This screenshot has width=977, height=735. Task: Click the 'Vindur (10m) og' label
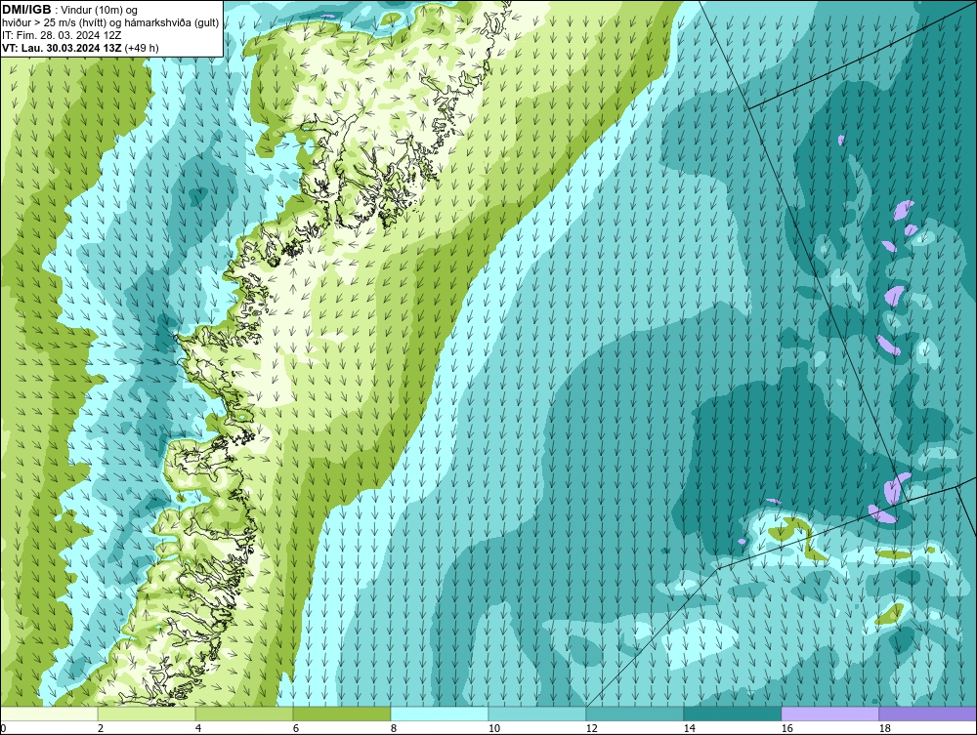click(x=100, y=11)
